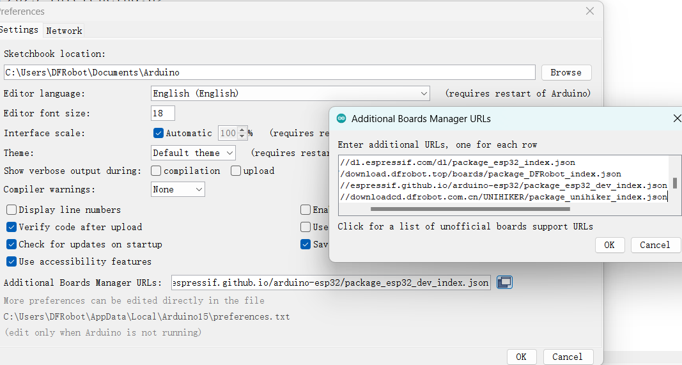
Task: Open the Additional Boards Manager URLs editor icon
Action: click(504, 283)
